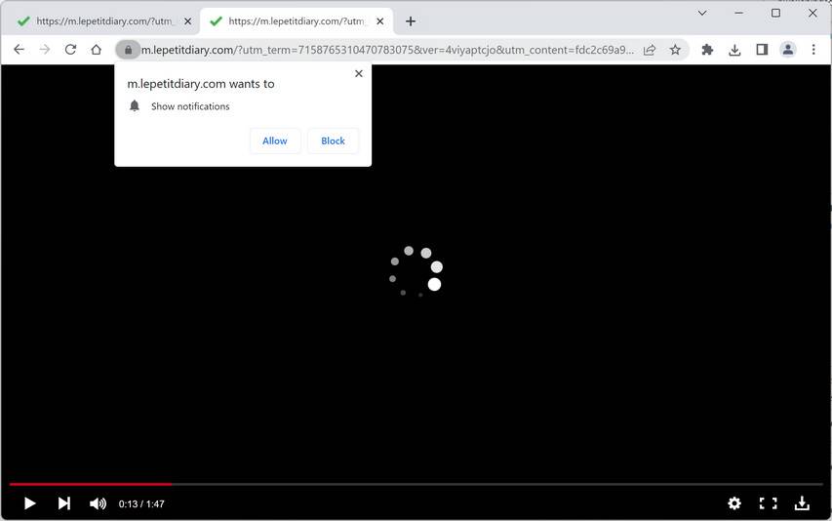
Task: View site info via lock icon
Action: pyautogui.click(x=128, y=50)
